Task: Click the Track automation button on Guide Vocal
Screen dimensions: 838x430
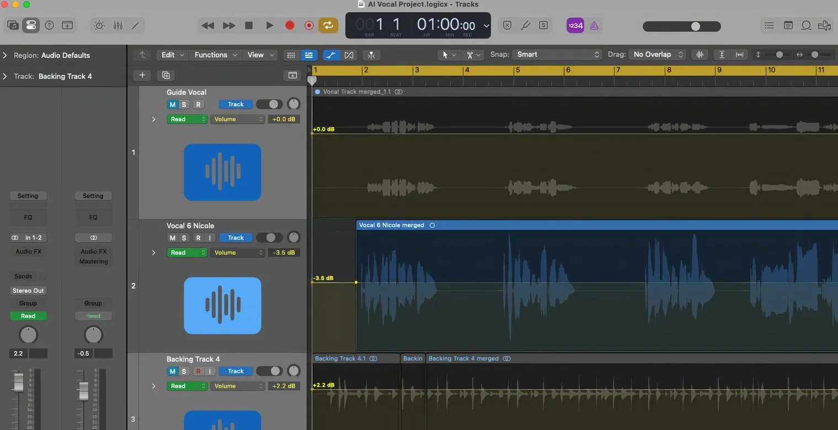Action: tap(236, 105)
